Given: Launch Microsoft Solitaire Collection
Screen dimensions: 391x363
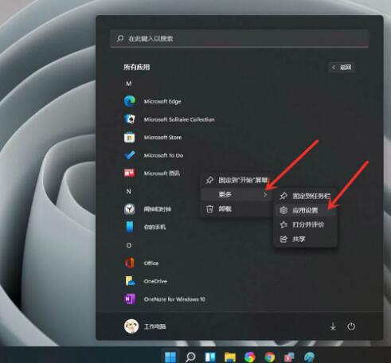Looking at the screenshot, I should (x=169, y=119).
